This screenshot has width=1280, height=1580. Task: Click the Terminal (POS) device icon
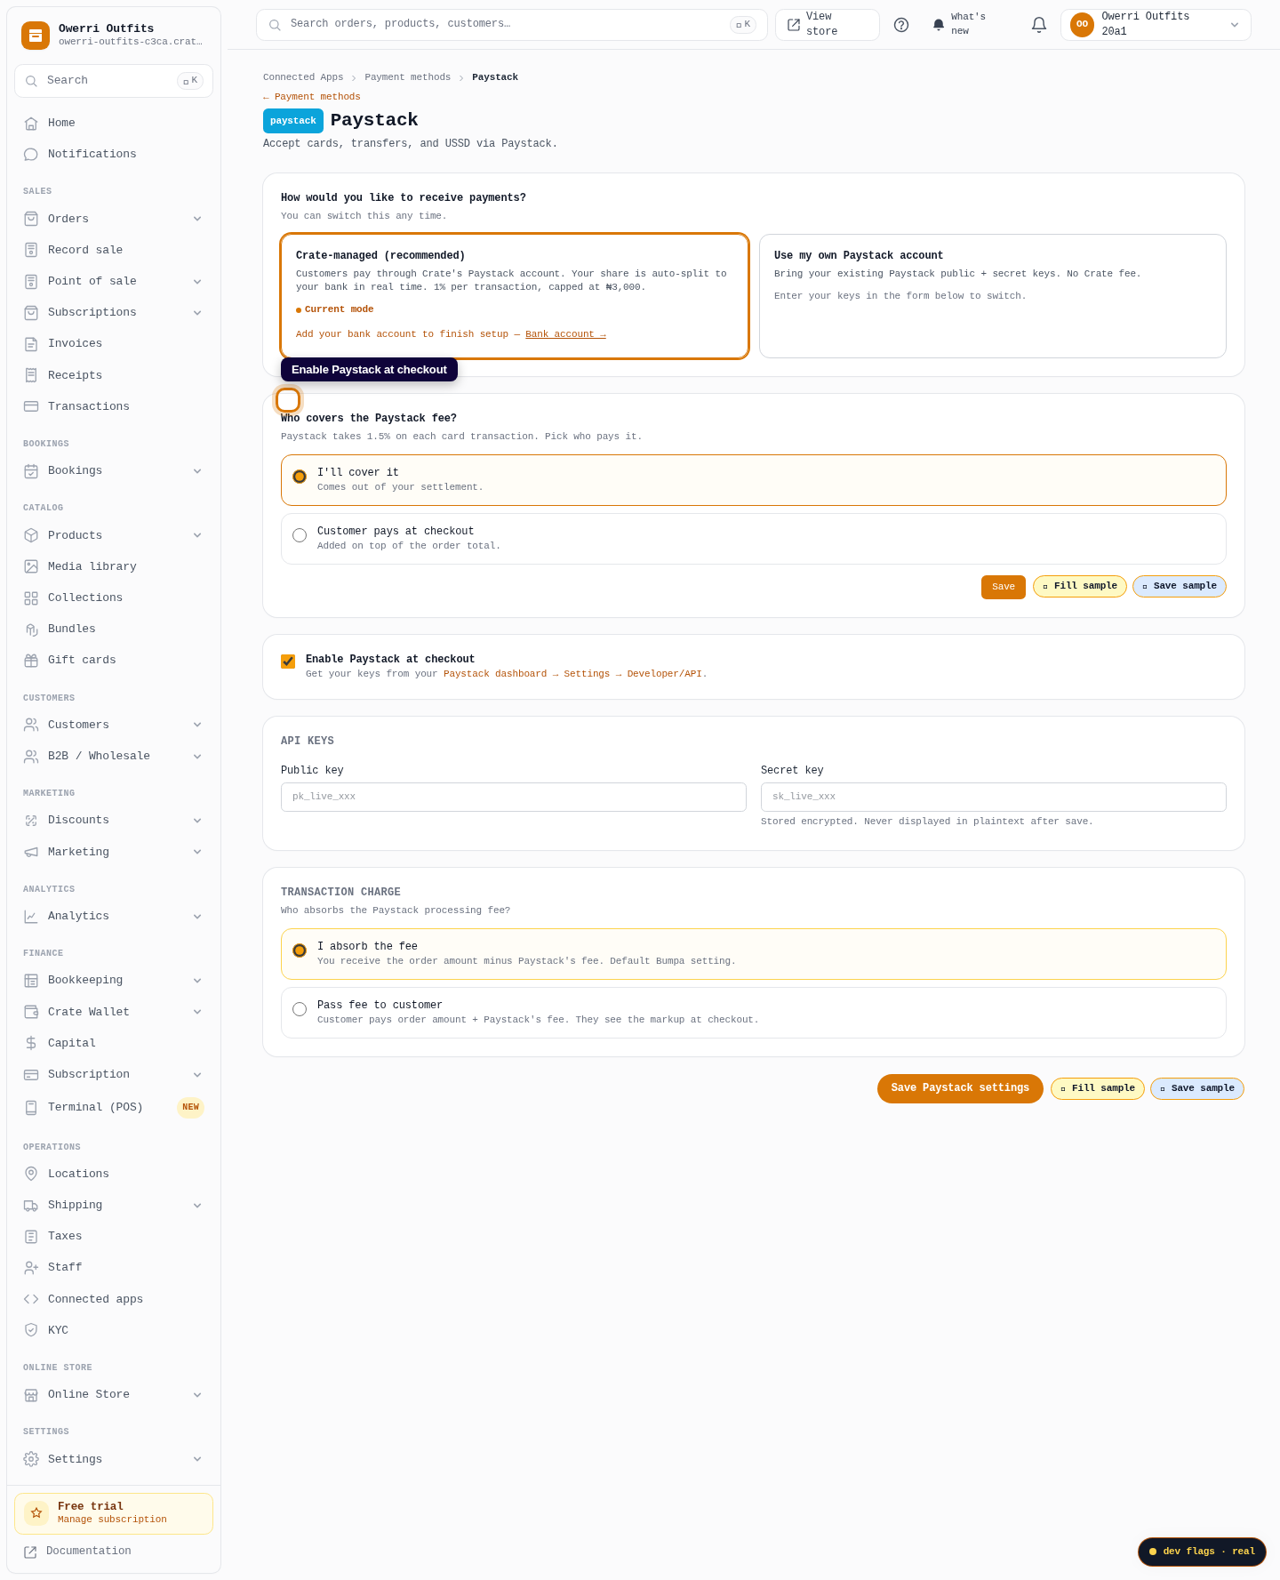(31, 1108)
